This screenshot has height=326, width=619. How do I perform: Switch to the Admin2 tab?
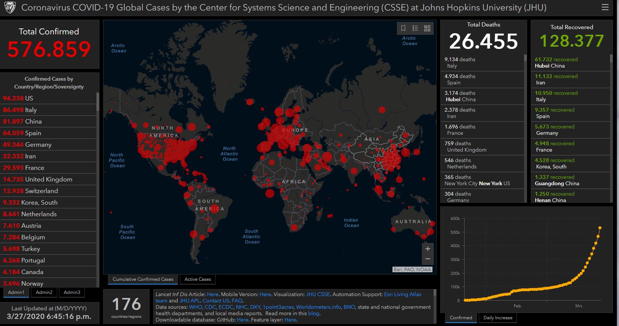[x=44, y=292]
